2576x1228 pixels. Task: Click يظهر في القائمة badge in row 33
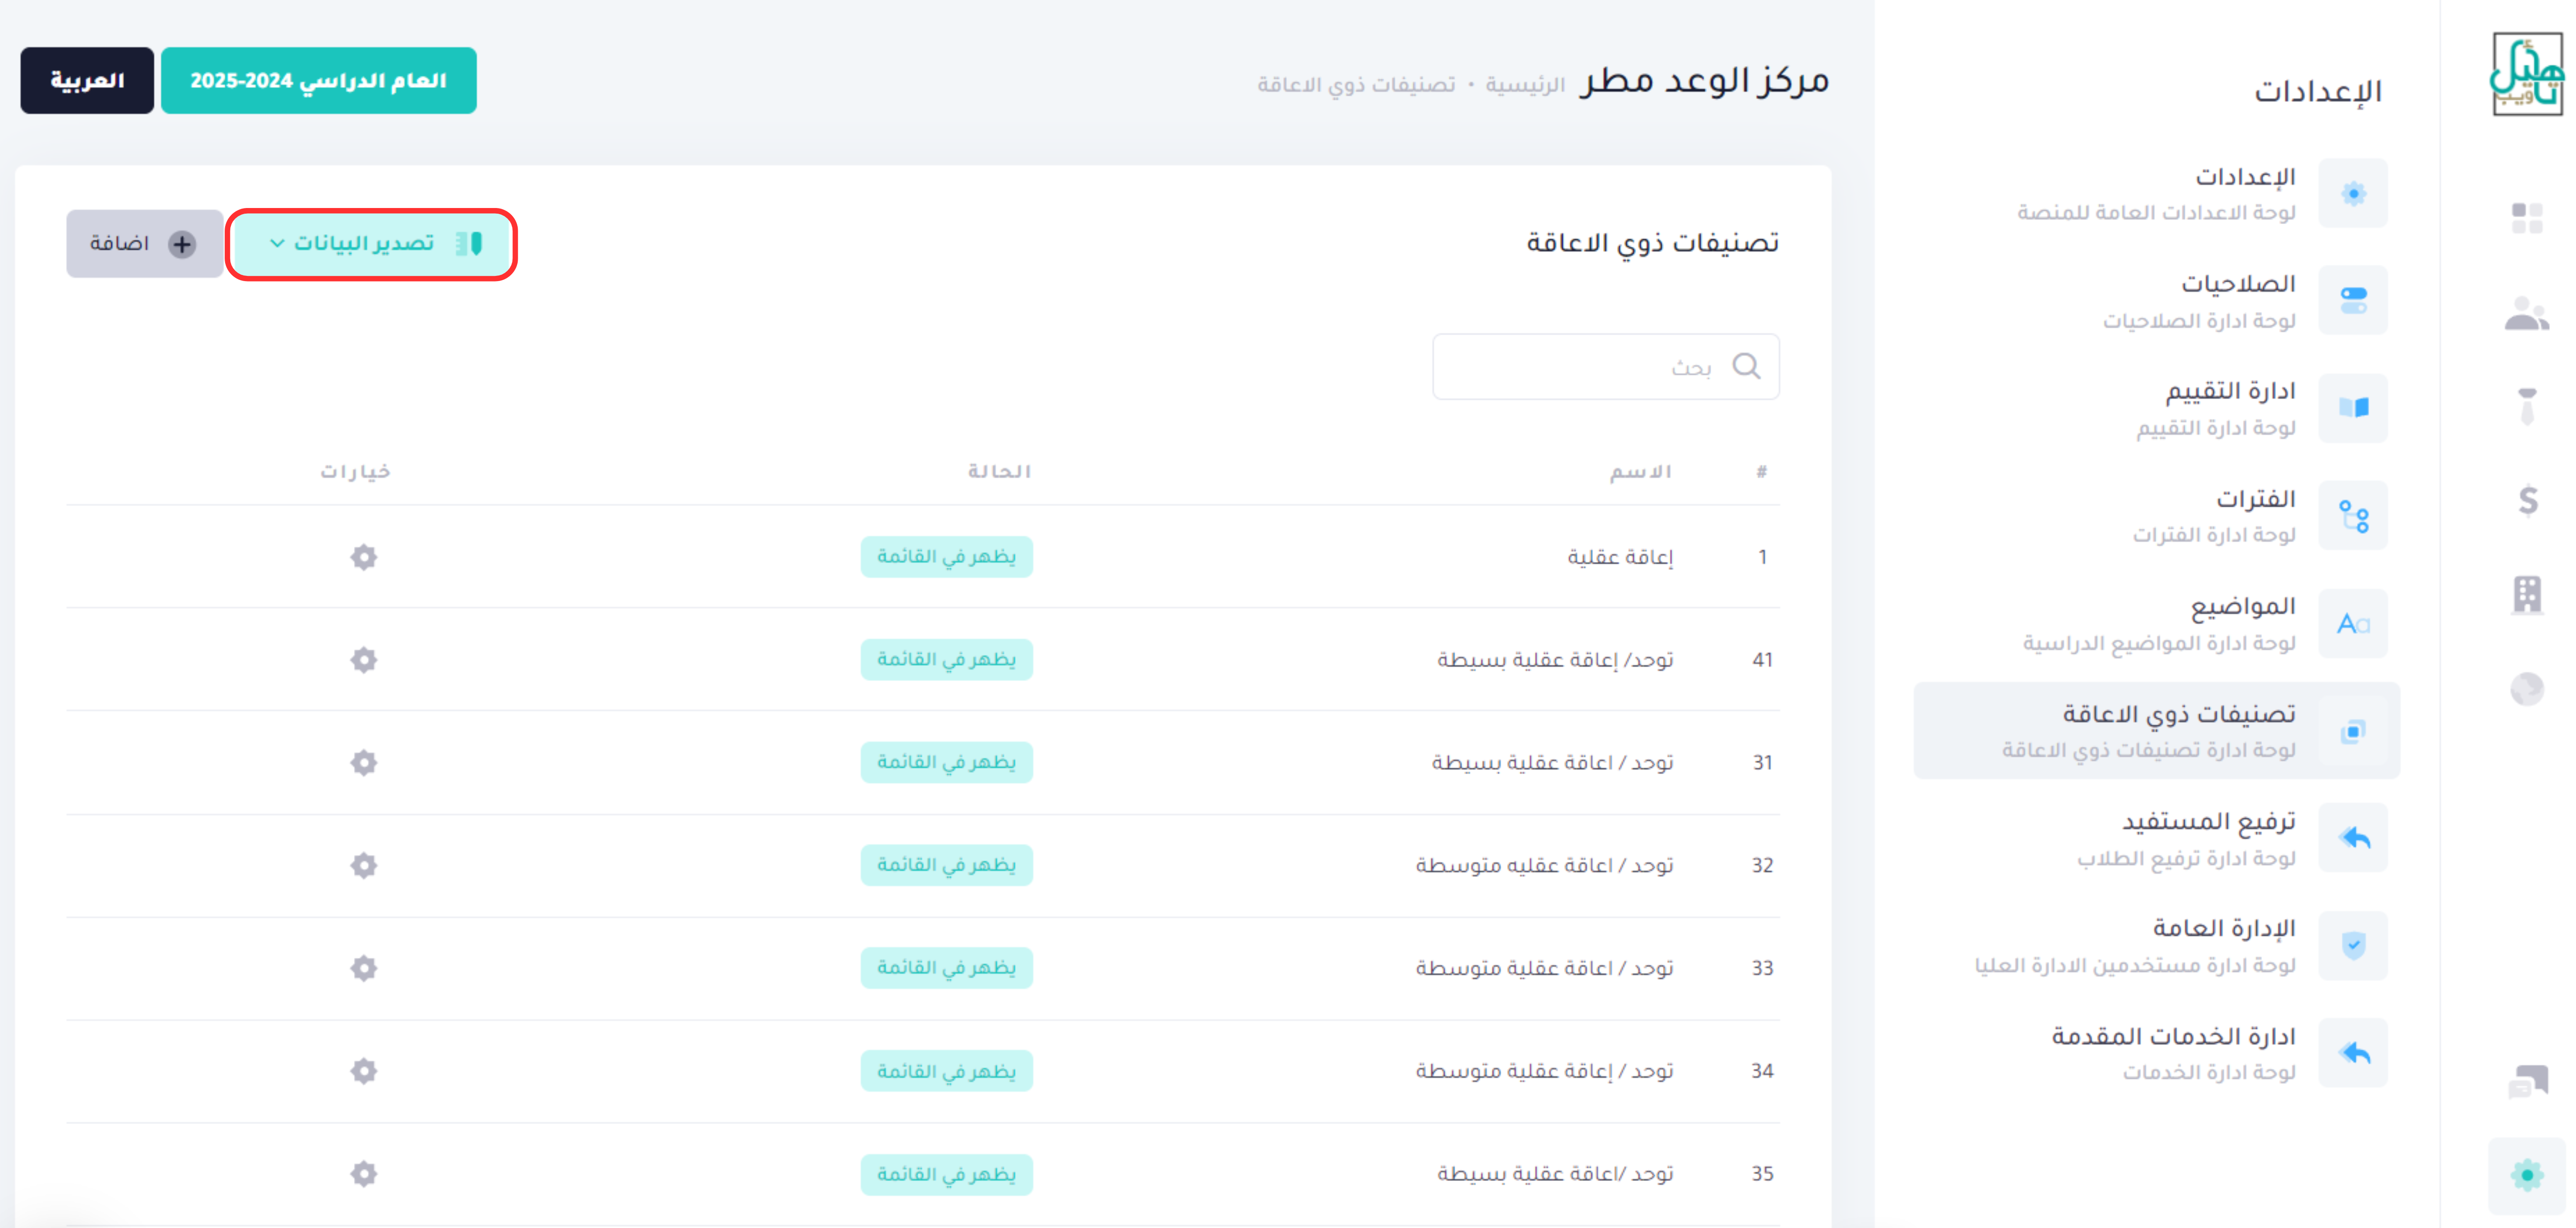click(x=946, y=968)
